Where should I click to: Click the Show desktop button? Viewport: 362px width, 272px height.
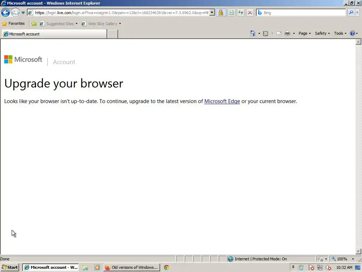coord(358,268)
